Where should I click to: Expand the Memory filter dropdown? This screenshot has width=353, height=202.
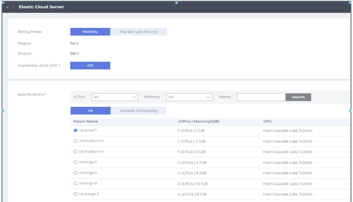tap(189, 97)
